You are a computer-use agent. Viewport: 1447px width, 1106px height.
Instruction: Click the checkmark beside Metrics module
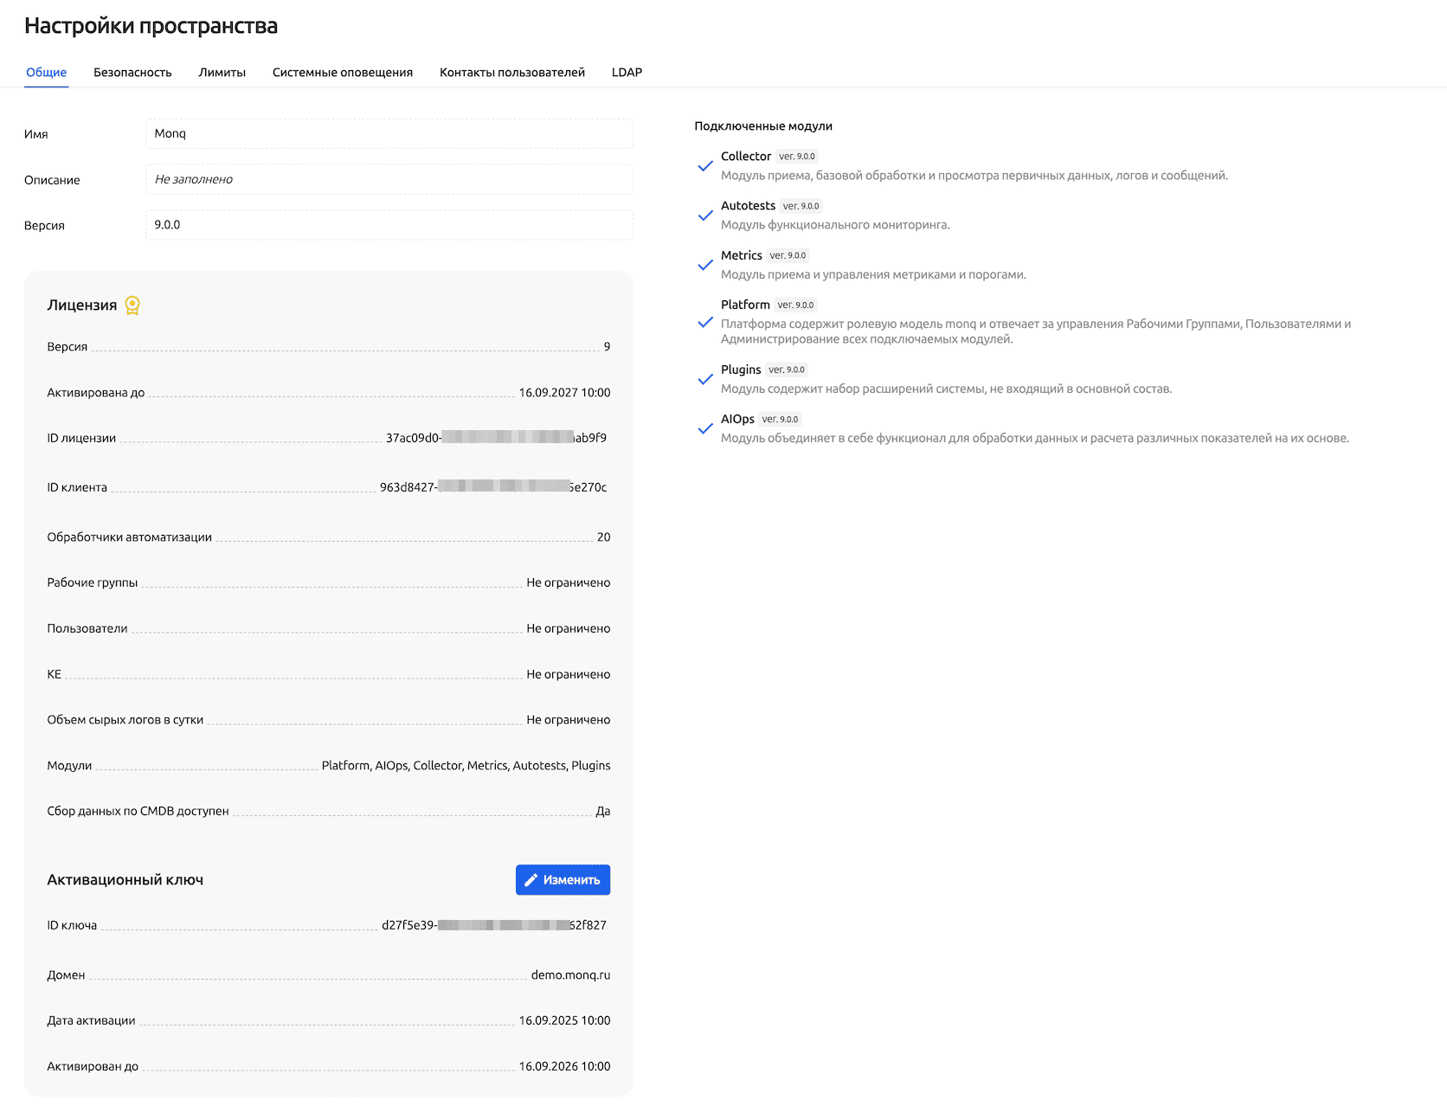pos(705,265)
